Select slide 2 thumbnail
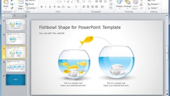The width and height of the screenshot is (170, 96). coord(16,38)
